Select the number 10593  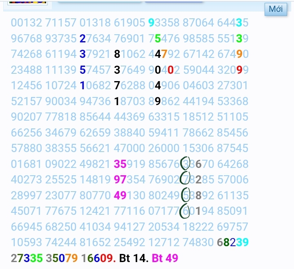coord(27,242)
